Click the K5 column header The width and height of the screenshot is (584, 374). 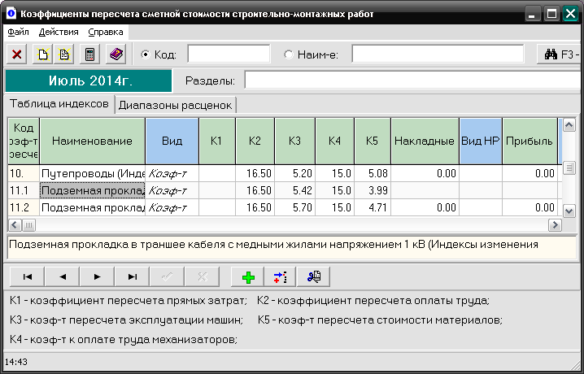(372, 141)
